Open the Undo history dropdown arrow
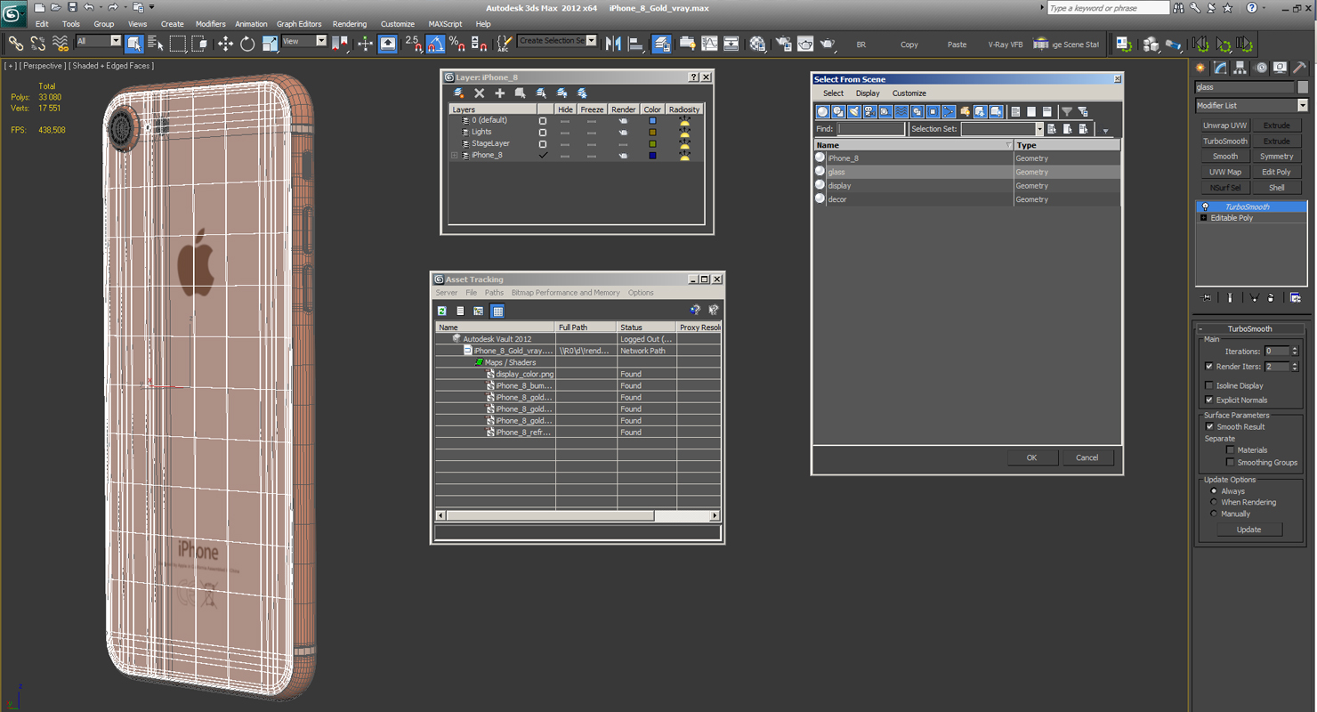 100,8
